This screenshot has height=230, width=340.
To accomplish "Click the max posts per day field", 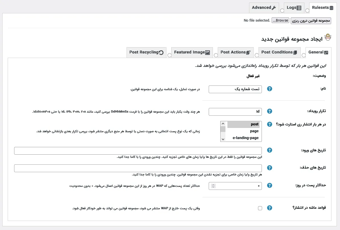I will [x=235, y=186].
